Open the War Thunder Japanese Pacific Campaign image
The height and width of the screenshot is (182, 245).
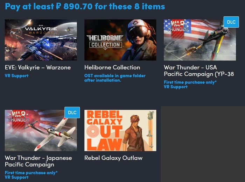tap(41, 130)
